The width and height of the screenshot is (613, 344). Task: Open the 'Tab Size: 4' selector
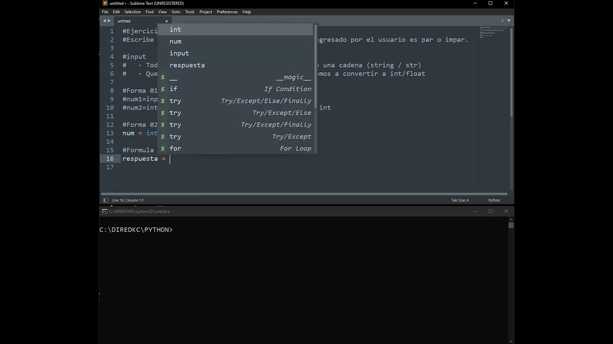pos(460,200)
